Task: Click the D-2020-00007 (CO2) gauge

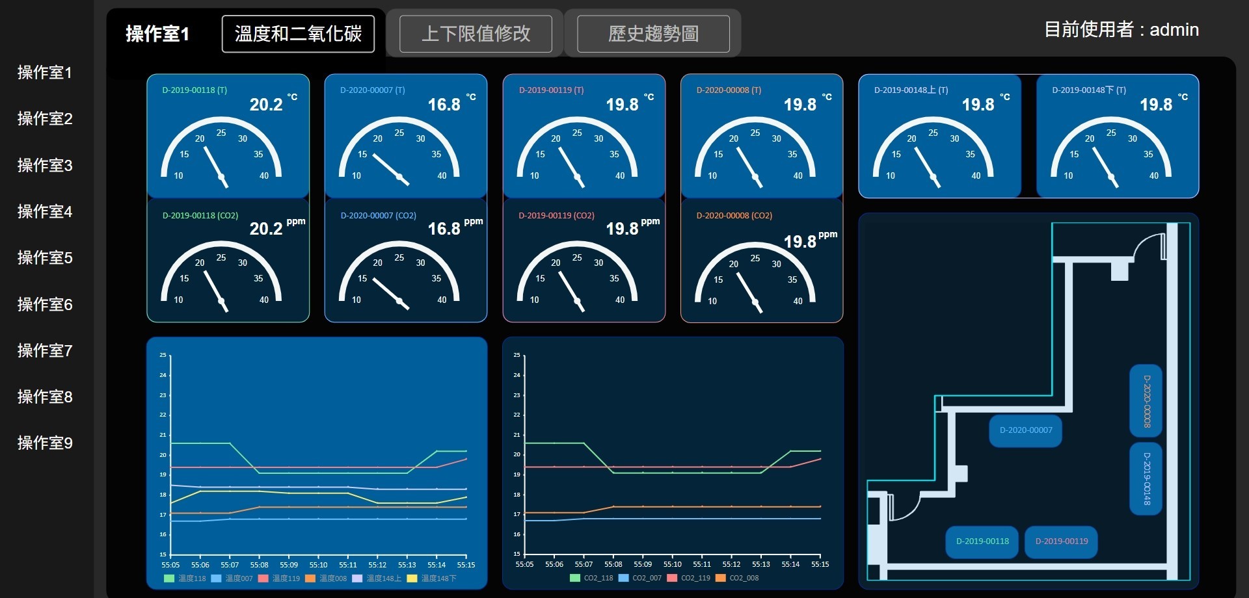Action: point(405,260)
